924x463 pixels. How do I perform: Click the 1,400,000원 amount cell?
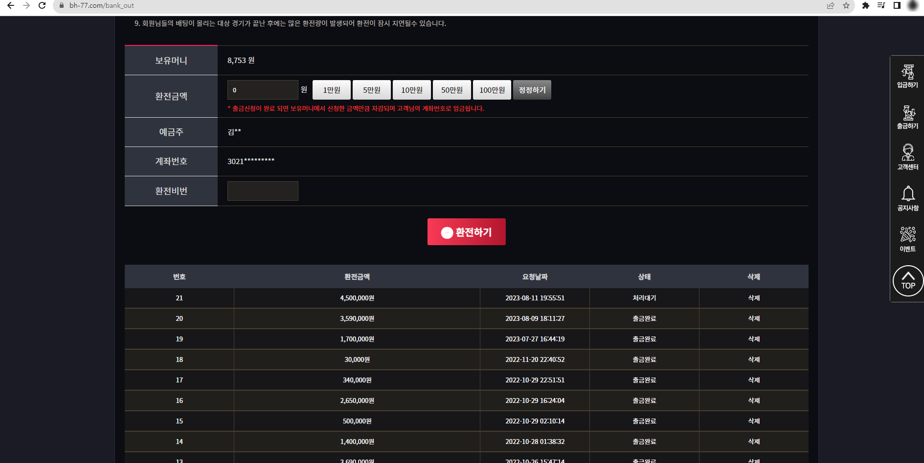(357, 442)
